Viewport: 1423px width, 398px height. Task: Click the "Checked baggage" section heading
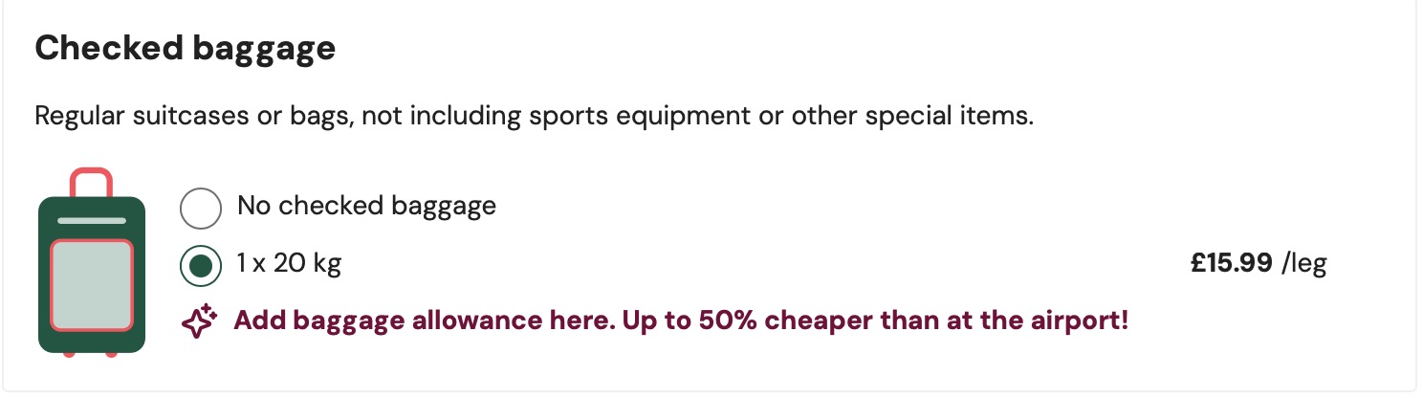[x=185, y=49]
